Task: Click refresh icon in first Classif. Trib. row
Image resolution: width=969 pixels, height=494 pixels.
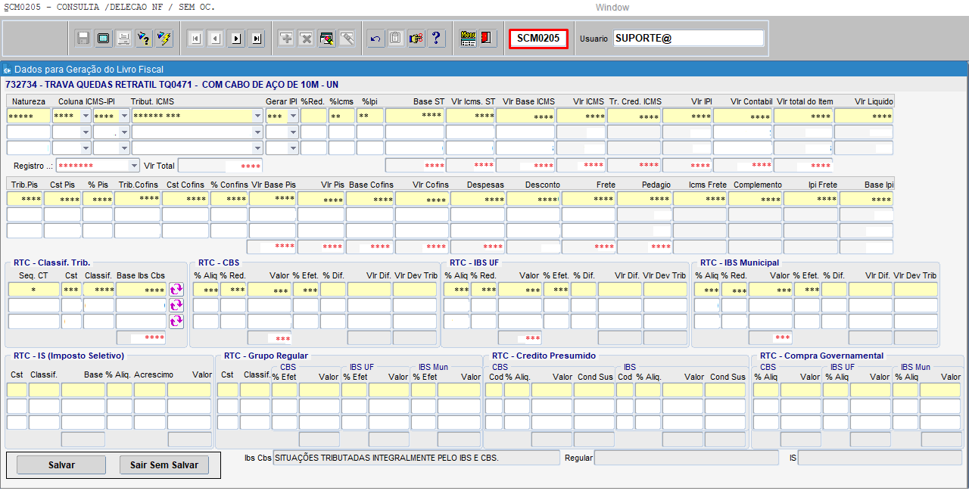Action: pos(176,290)
